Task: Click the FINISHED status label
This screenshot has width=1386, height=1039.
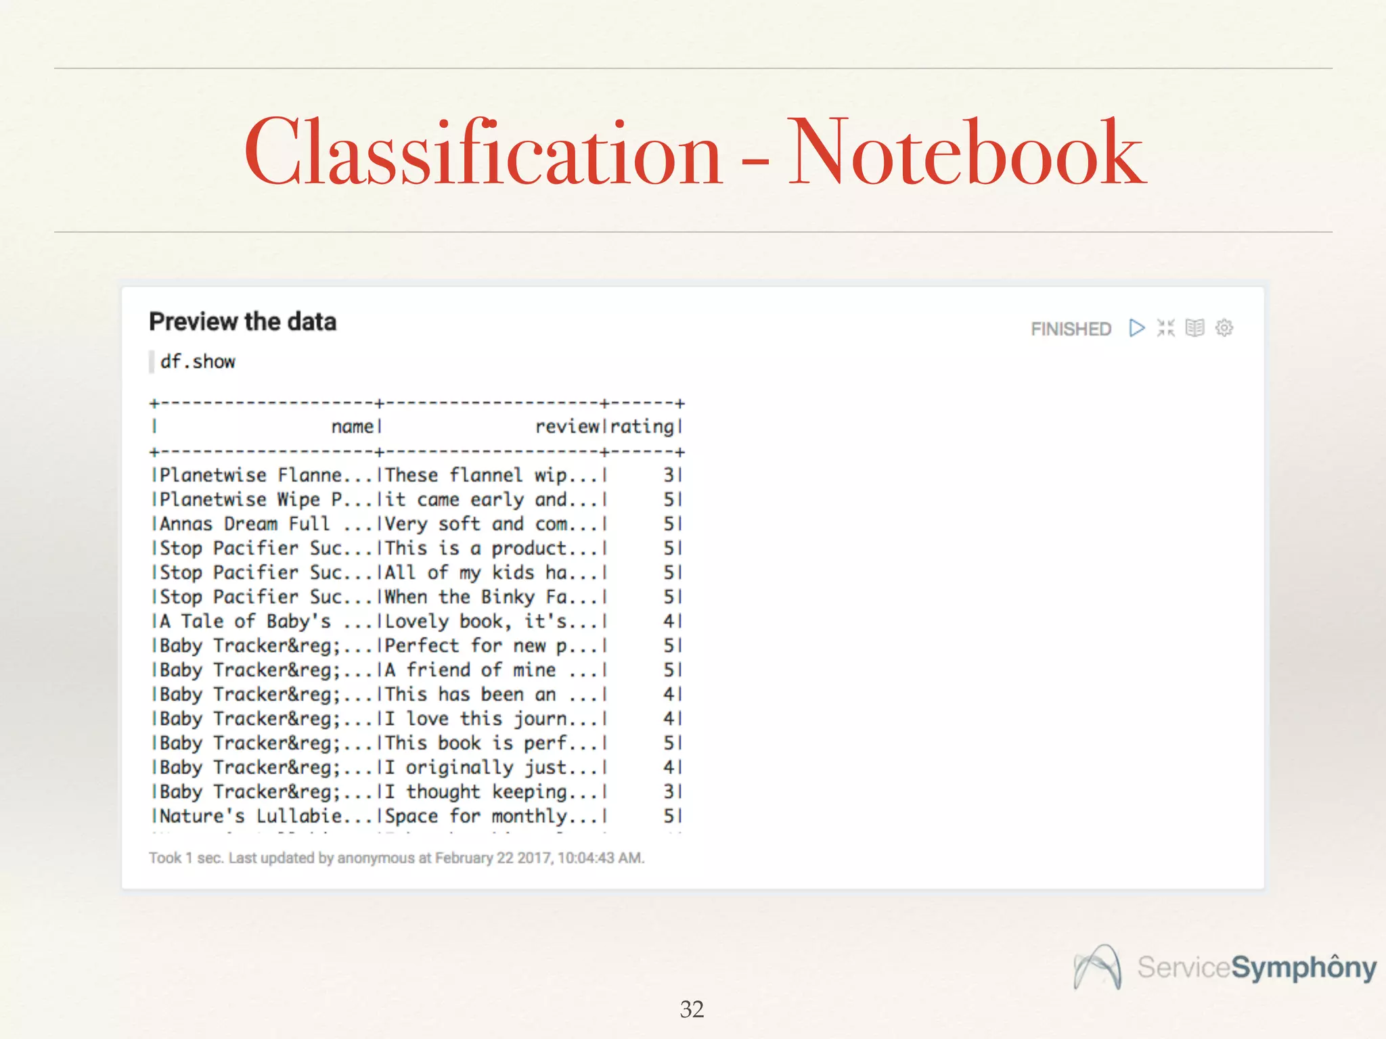Action: (x=1071, y=329)
